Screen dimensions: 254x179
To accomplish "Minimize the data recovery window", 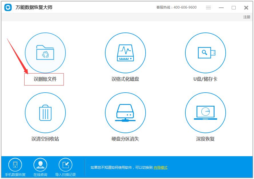I will point(221,8).
